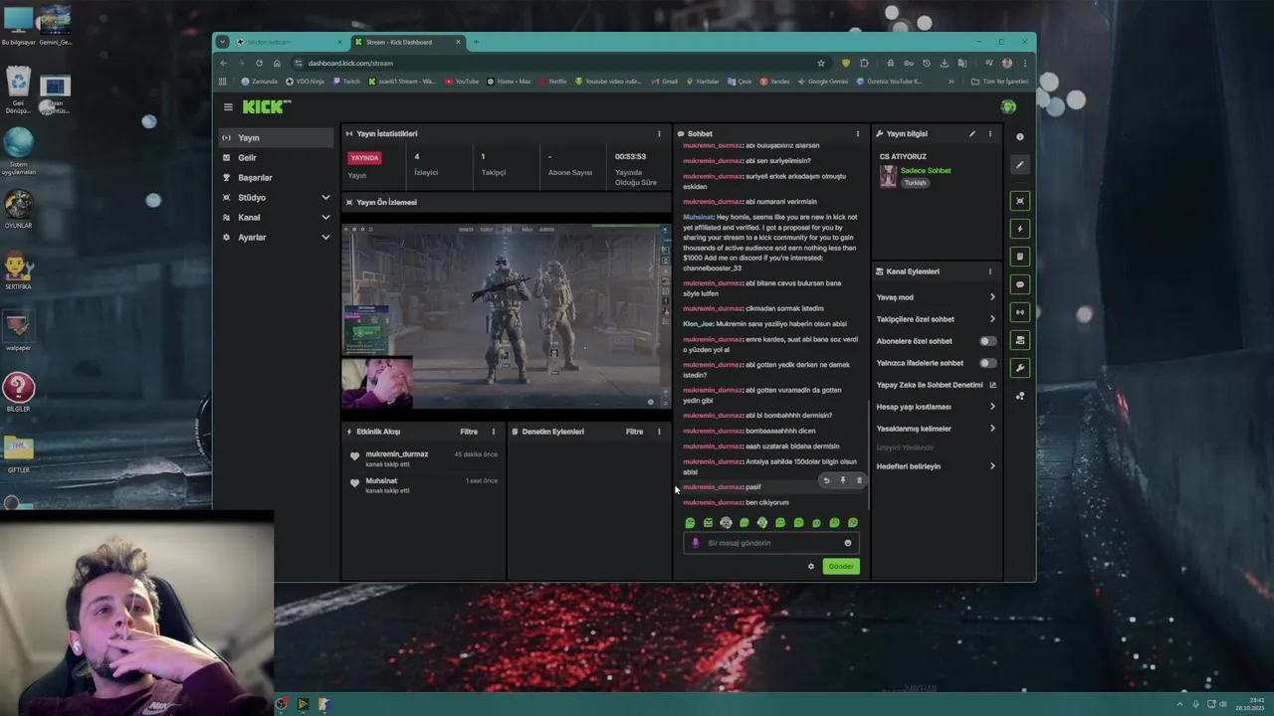1274x716 pixels.
Task: Select Başarılar in left navigation
Action: coord(277,177)
